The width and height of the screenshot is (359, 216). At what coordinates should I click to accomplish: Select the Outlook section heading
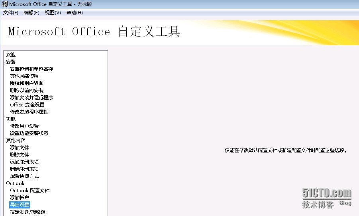click(x=15, y=183)
